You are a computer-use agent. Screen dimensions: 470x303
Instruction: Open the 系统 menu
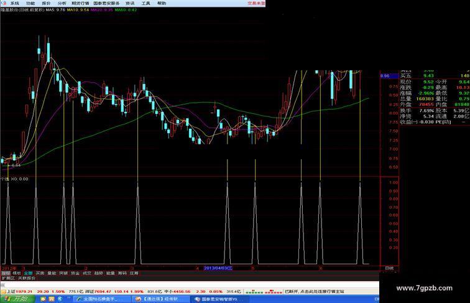(x=14, y=3)
